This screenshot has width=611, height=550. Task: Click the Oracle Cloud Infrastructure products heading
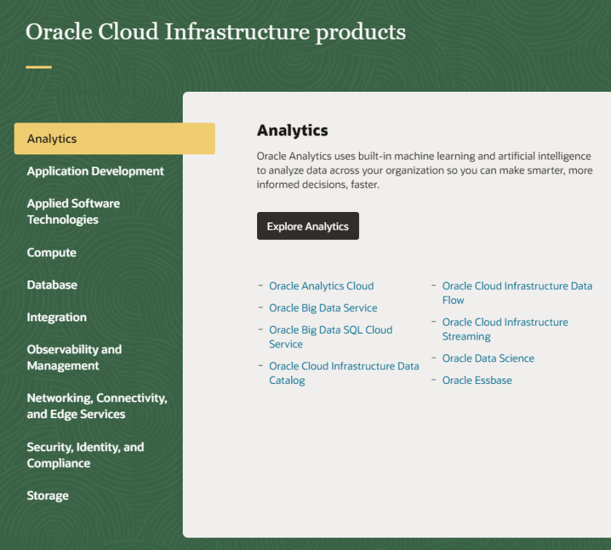click(216, 32)
